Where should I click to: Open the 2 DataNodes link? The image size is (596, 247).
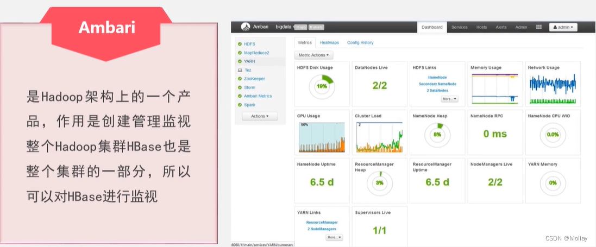click(x=437, y=91)
